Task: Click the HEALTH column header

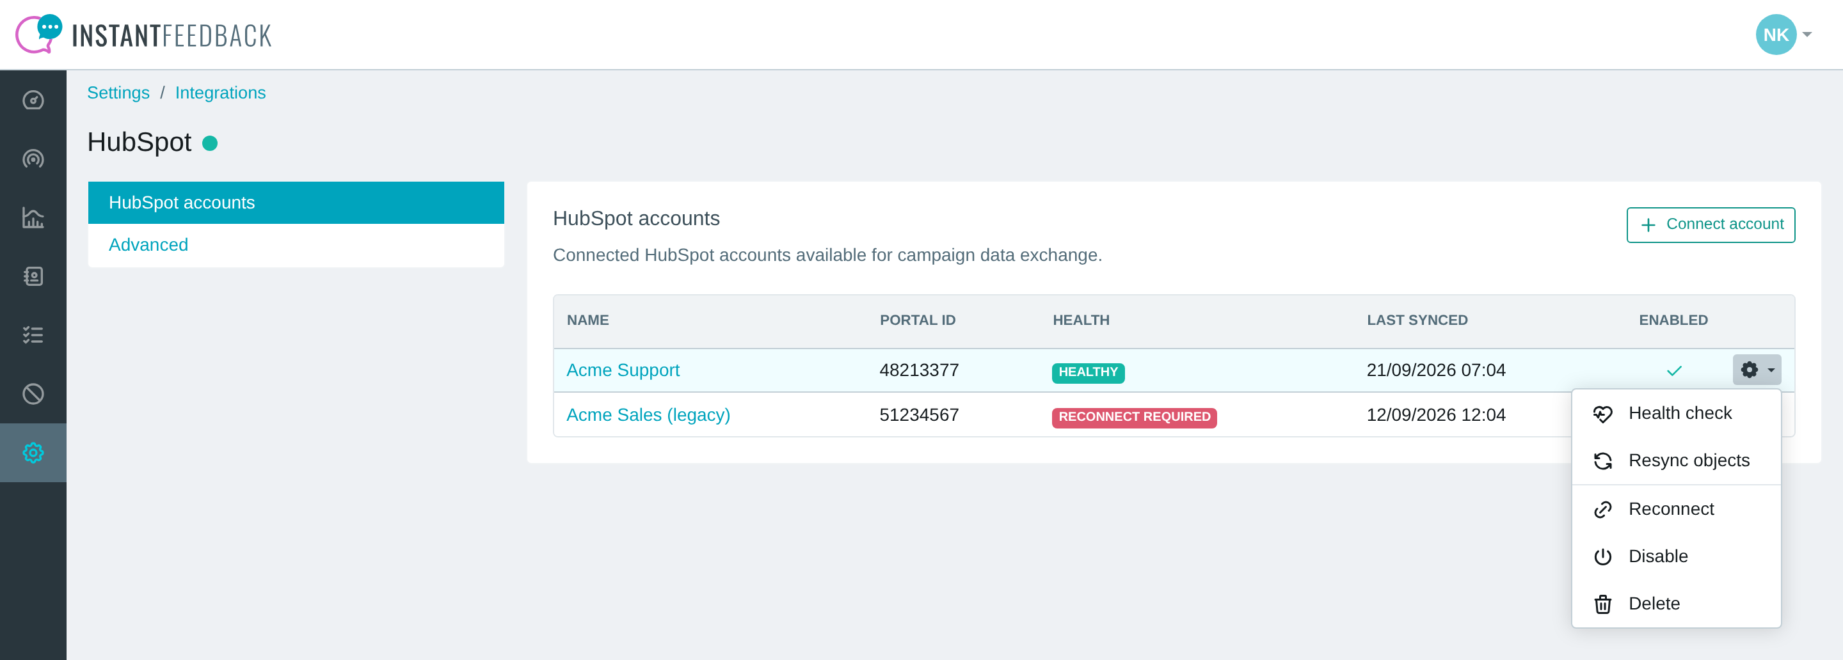Action: pyautogui.click(x=1080, y=320)
